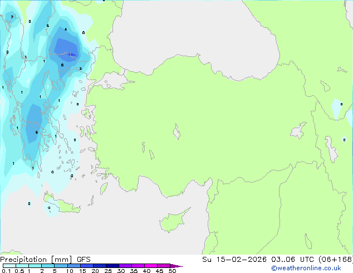
Task: Click the 'Su' weekday abbreviation
Action: click(x=207, y=260)
